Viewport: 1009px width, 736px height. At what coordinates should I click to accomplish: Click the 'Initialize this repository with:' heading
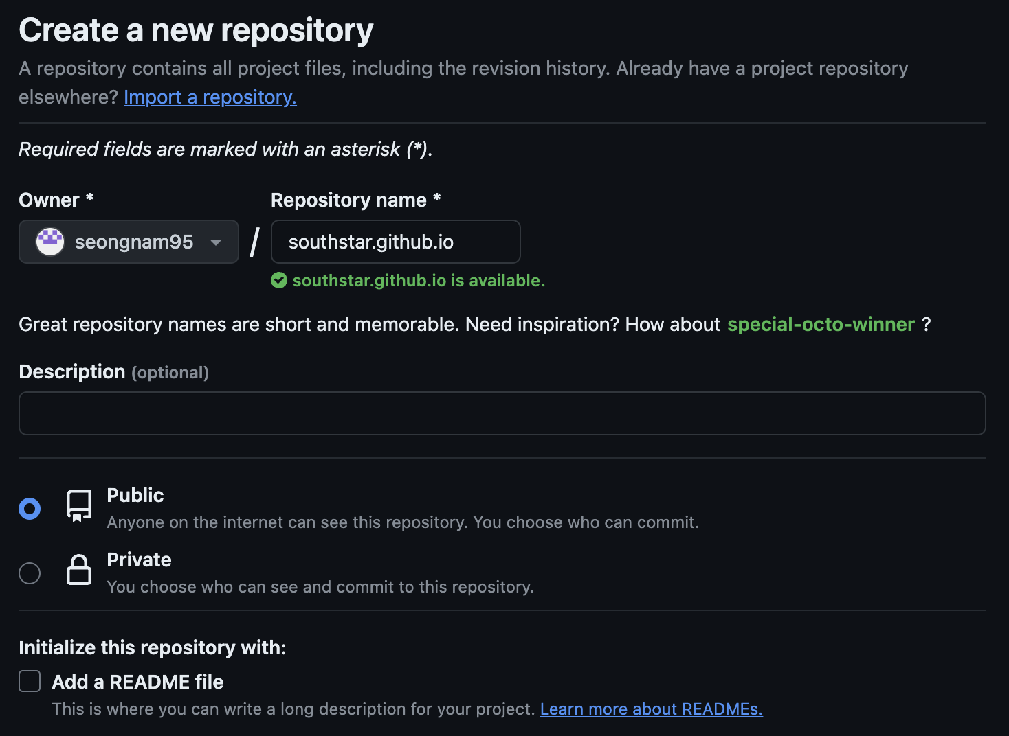(153, 647)
